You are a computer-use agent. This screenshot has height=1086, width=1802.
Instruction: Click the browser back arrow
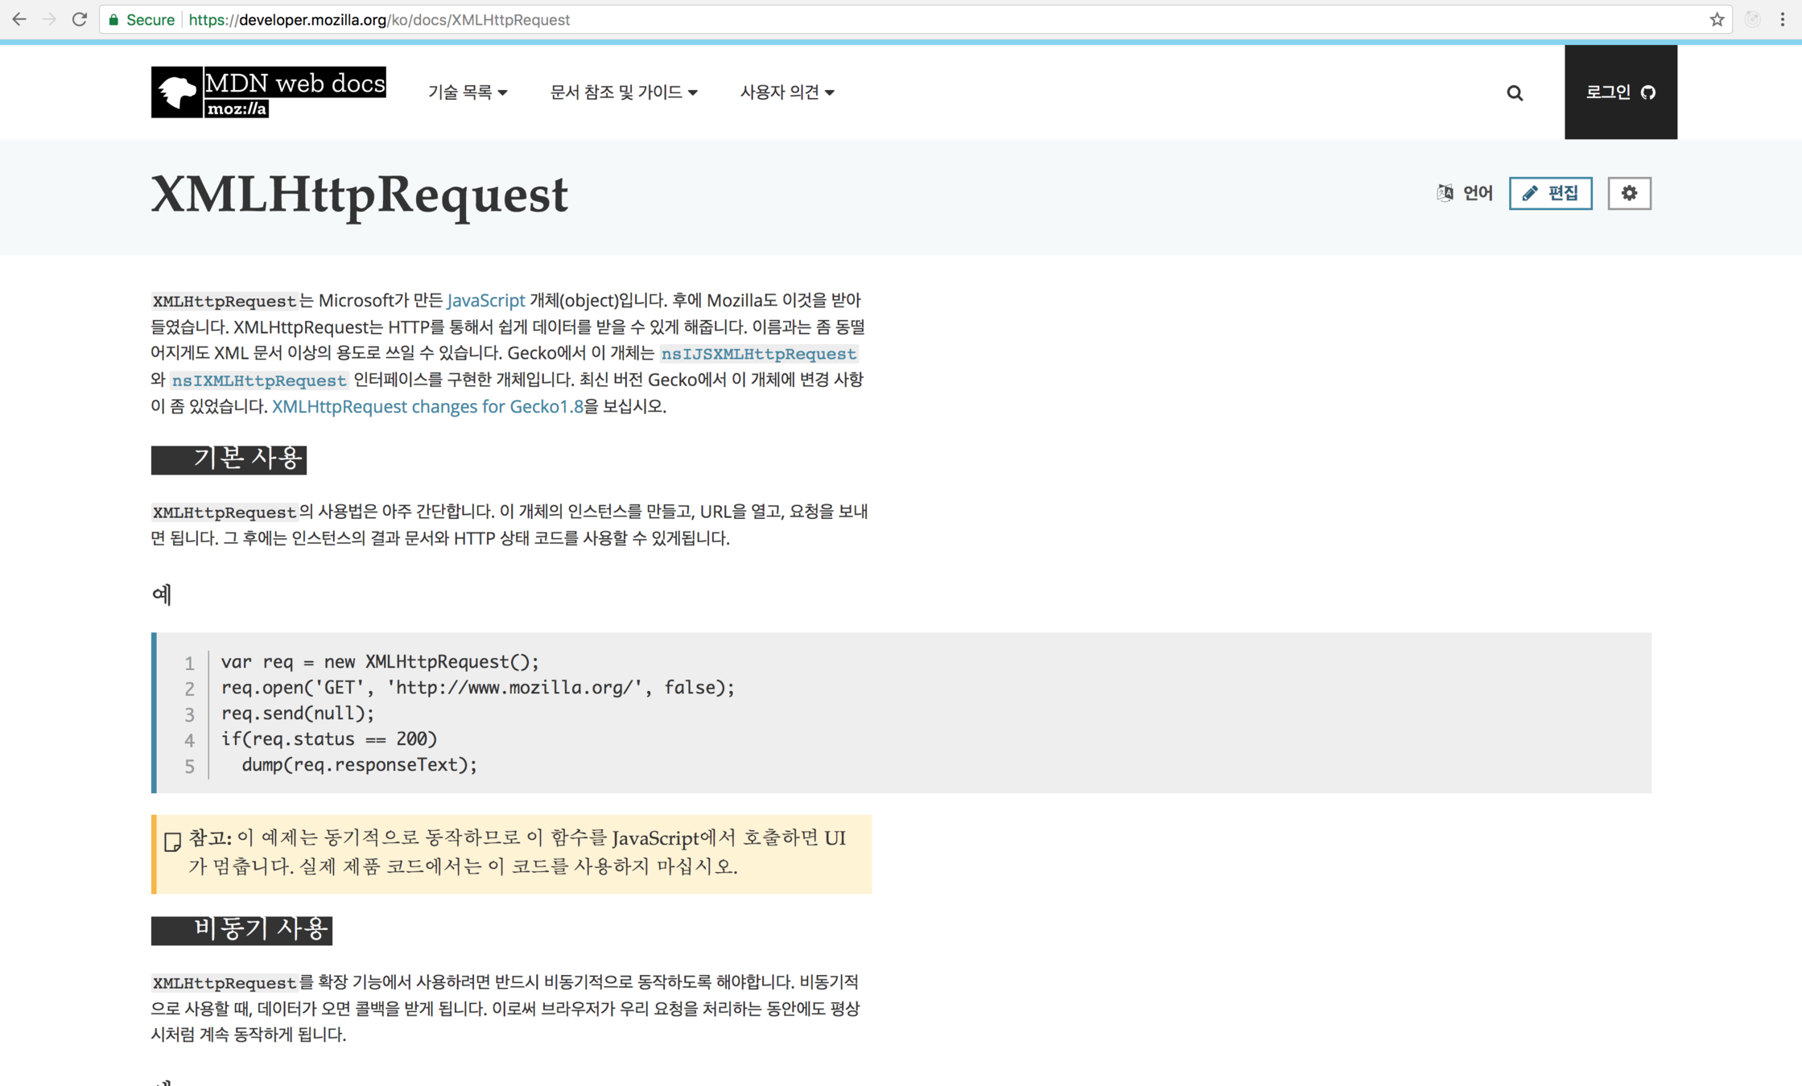pos(19,19)
